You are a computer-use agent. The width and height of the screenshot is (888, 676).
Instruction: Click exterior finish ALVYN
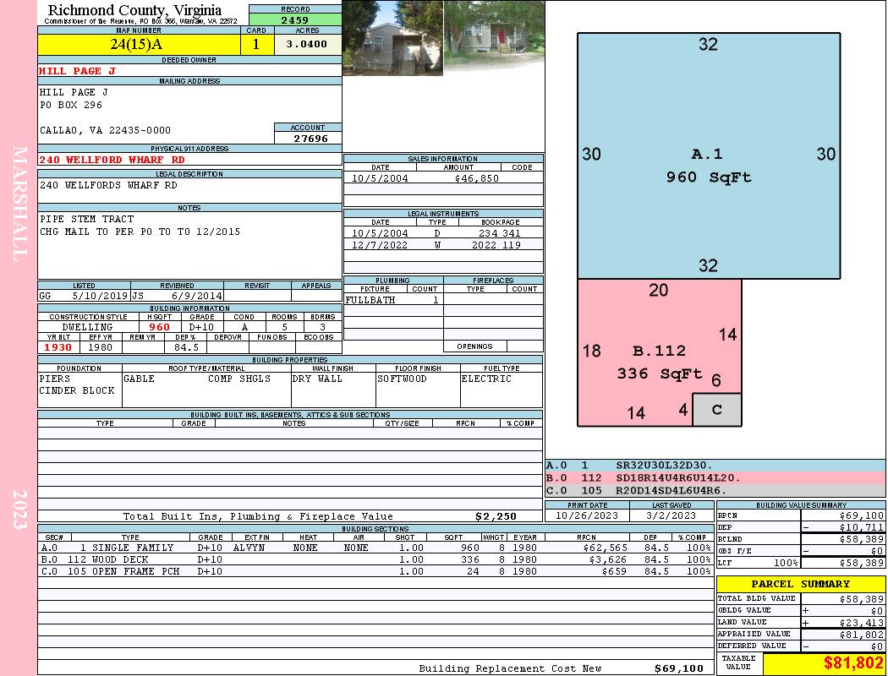[251, 548]
